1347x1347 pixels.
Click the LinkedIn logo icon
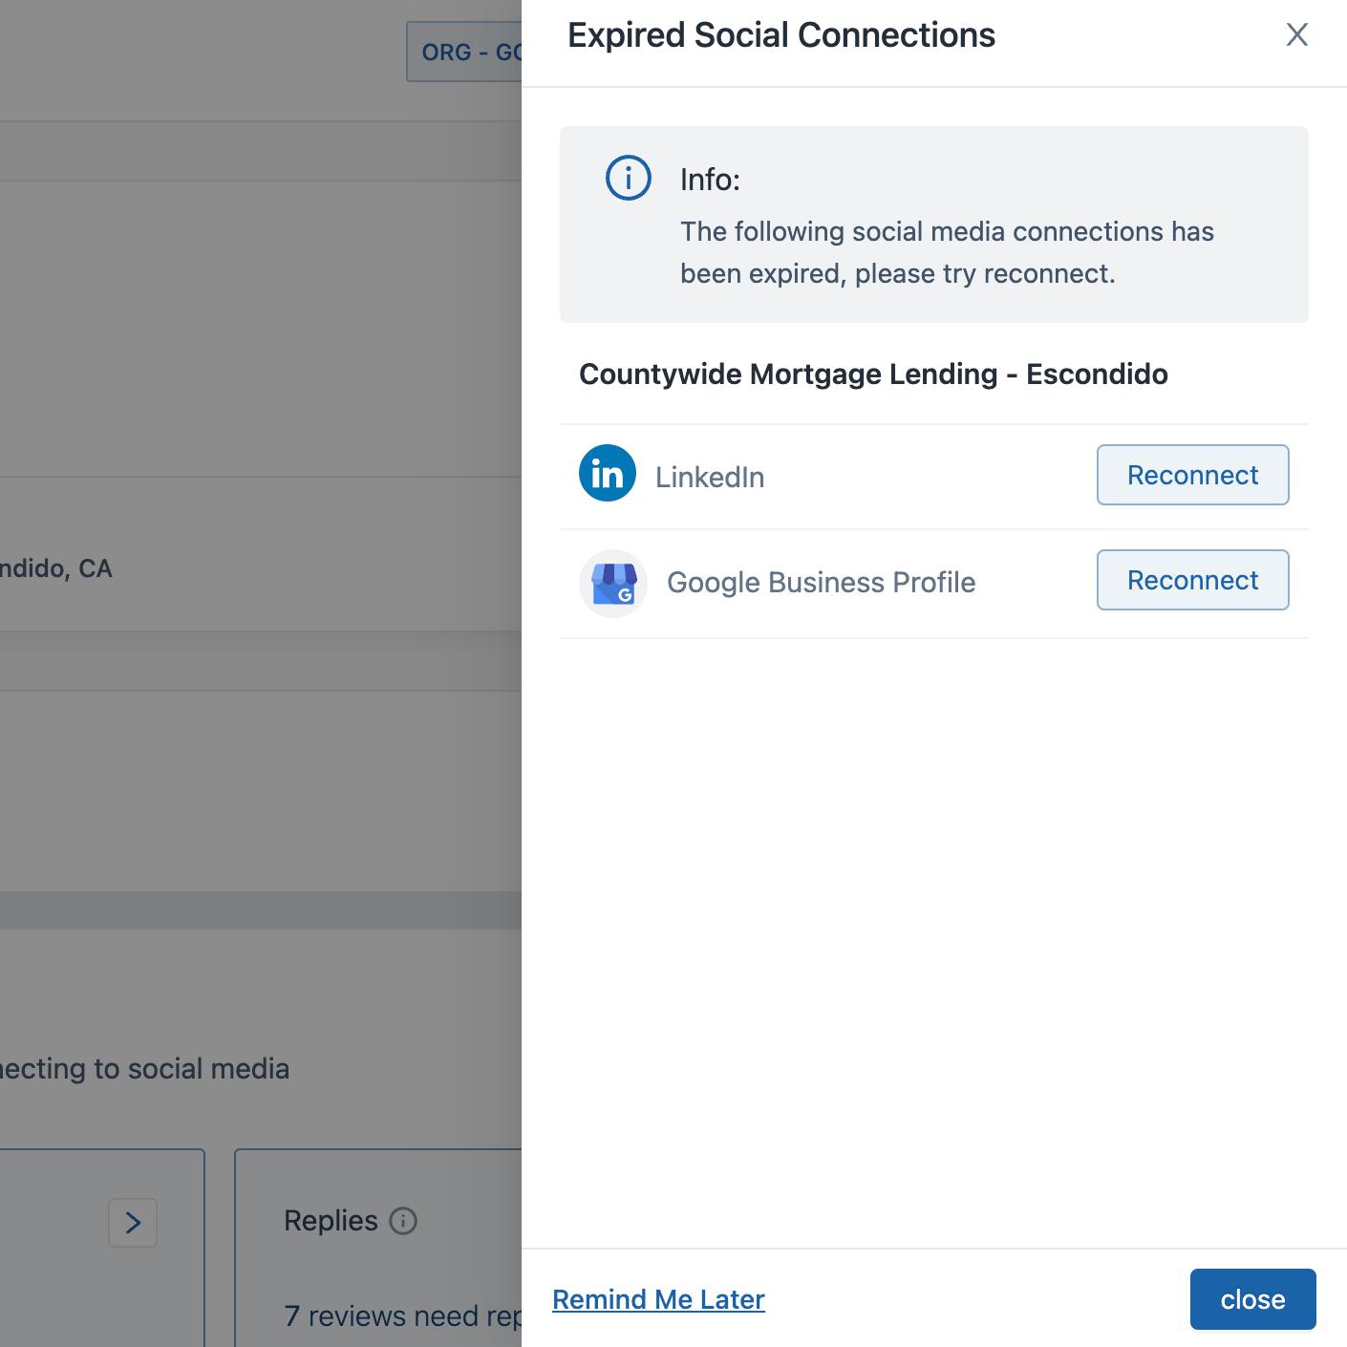pyautogui.click(x=608, y=474)
